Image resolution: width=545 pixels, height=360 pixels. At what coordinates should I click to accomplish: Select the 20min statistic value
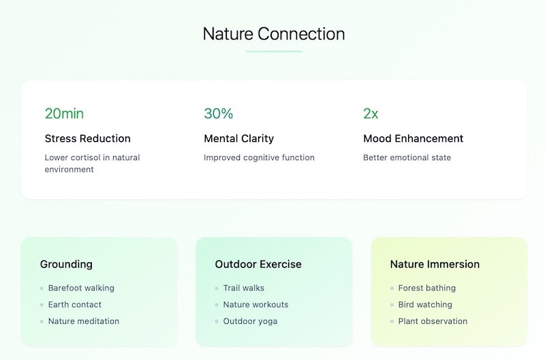click(x=64, y=114)
